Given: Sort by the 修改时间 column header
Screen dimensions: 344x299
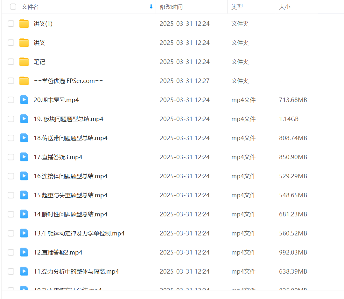Looking at the screenshot, I should tap(171, 7).
